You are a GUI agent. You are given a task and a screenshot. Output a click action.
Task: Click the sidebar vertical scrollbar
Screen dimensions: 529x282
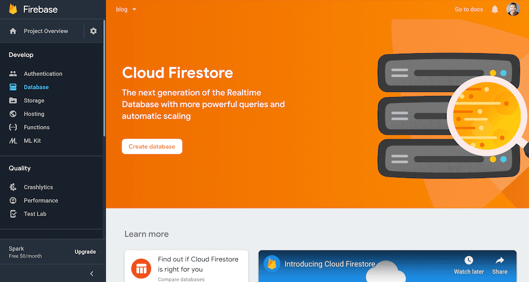(104, 78)
